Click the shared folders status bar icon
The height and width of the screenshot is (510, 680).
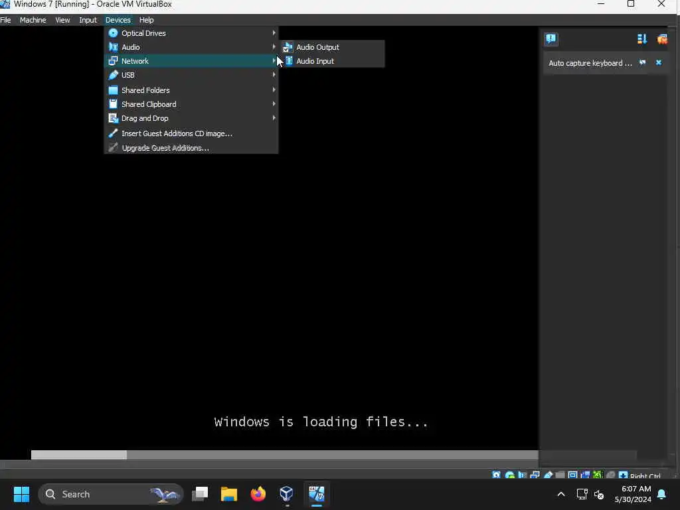coord(560,475)
